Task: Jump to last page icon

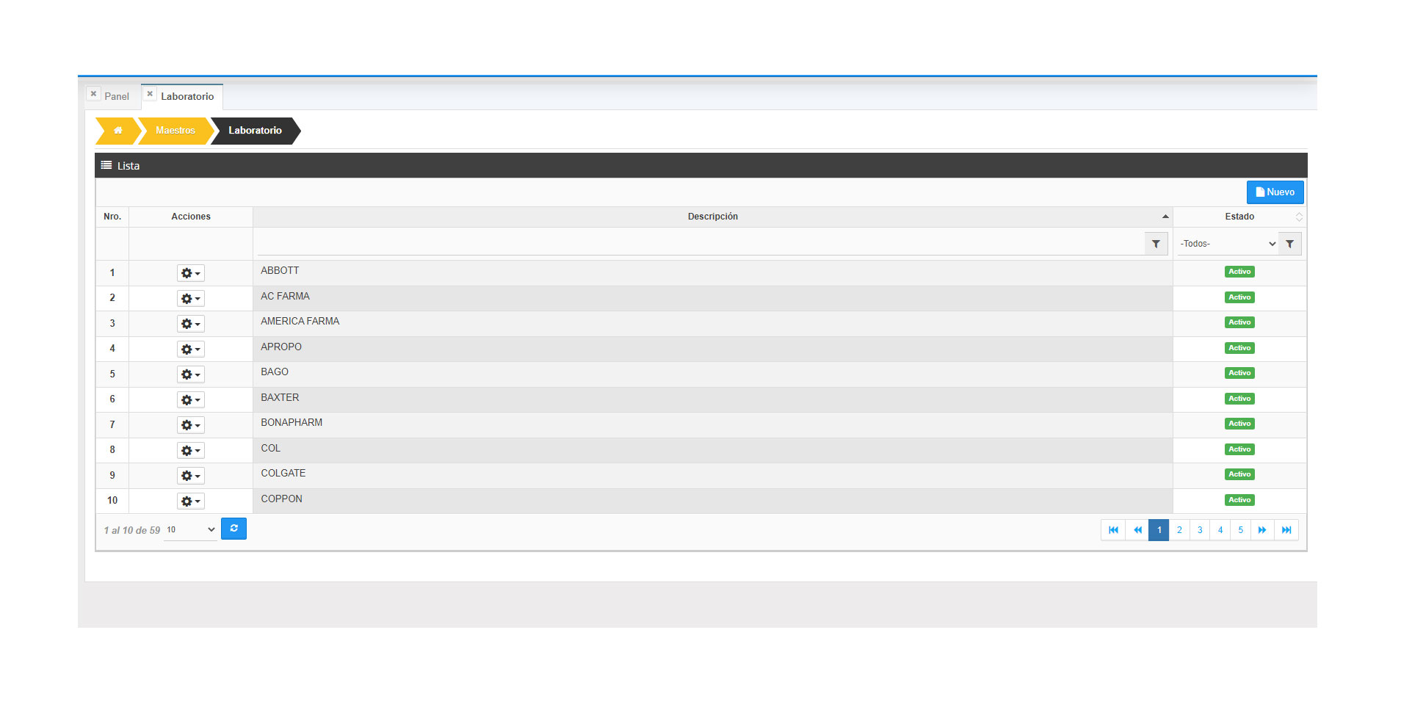Action: tap(1286, 530)
